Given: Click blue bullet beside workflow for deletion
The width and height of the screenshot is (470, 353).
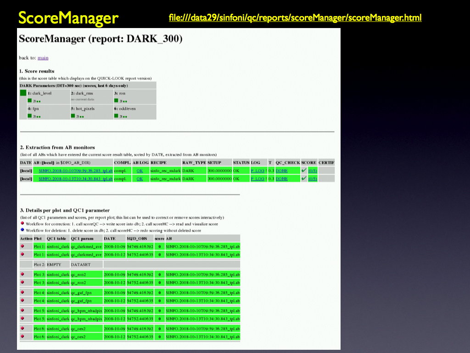Looking at the screenshot, I should click(22, 230).
